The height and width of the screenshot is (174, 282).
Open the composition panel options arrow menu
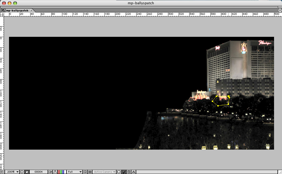pos(280,10)
